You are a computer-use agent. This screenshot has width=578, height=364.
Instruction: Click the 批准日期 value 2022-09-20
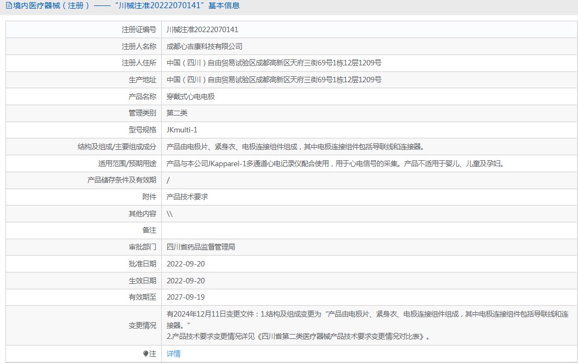[186, 264]
